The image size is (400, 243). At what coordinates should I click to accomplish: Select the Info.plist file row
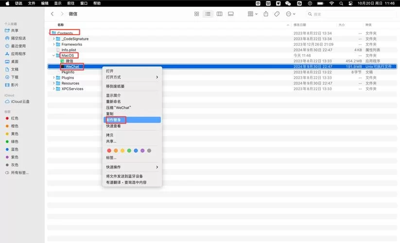tap(222, 50)
